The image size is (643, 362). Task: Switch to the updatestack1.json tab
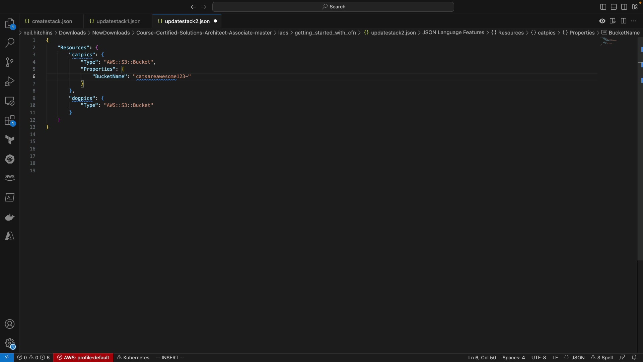coord(118,21)
